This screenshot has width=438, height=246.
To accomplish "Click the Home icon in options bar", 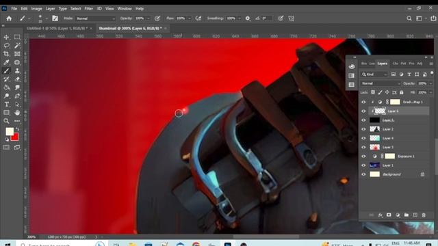I will click(9, 18).
